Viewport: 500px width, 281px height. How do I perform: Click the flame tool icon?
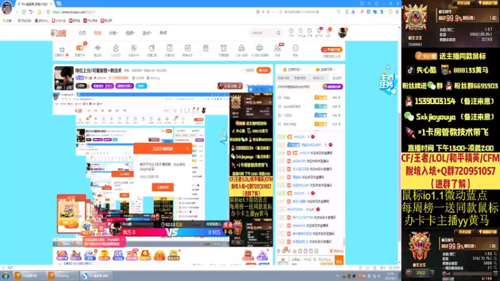(116, 48)
